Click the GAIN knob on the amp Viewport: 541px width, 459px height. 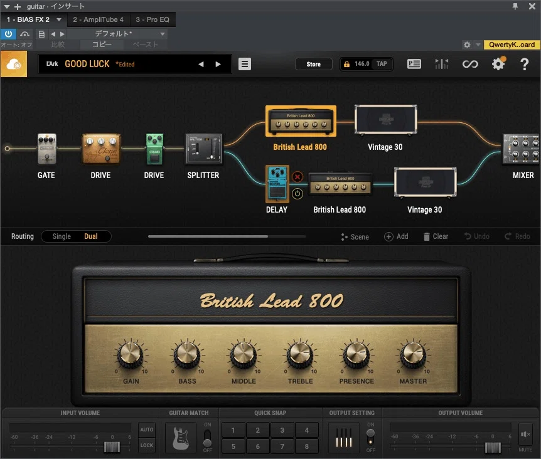[131, 355]
